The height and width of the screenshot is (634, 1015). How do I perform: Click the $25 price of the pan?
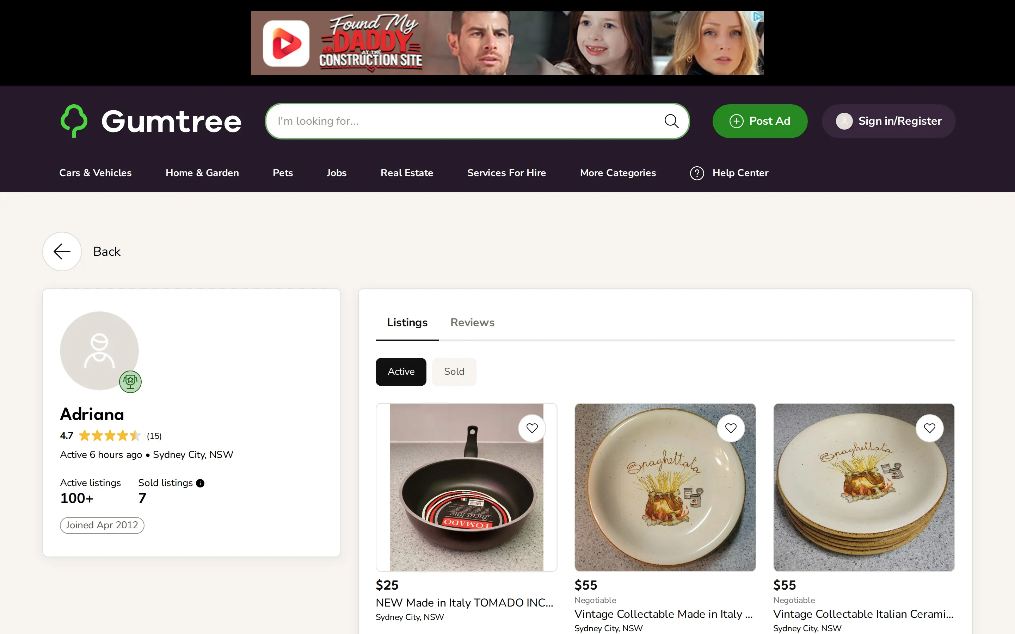(x=387, y=585)
